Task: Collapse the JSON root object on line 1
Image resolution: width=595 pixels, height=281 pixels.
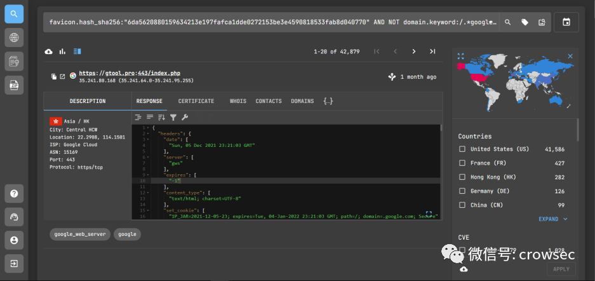Action: 148,128
